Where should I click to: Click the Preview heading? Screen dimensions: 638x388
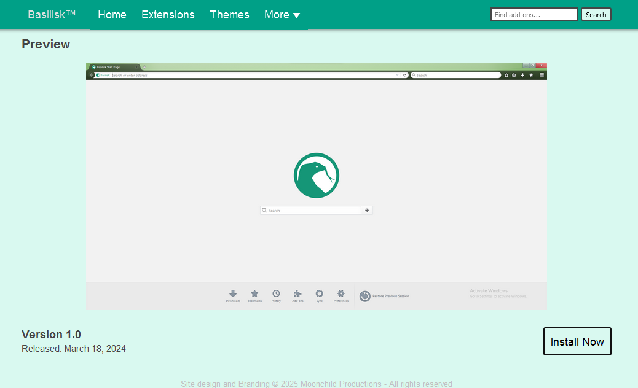[x=45, y=44]
